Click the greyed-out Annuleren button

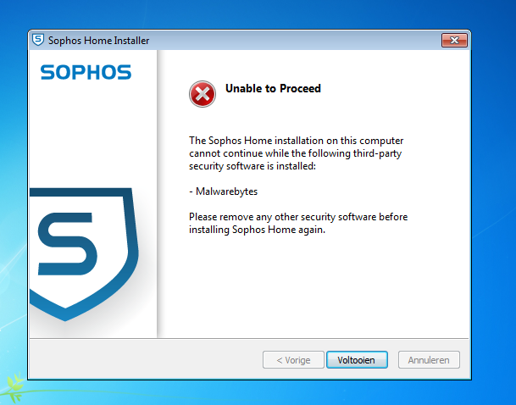click(429, 360)
